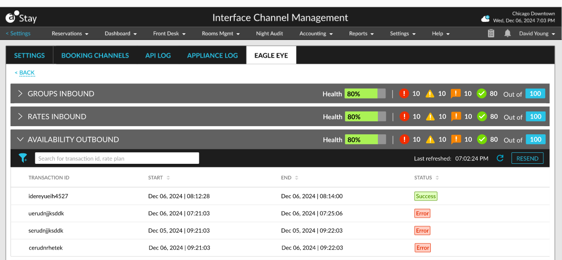Click red error icon in Availability Outbound
The image size is (562, 260).
404,140
